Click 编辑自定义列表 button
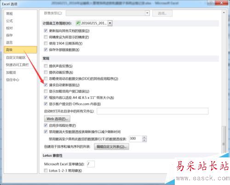The height and width of the screenshot is (185, 230). [x=111, y=147]
